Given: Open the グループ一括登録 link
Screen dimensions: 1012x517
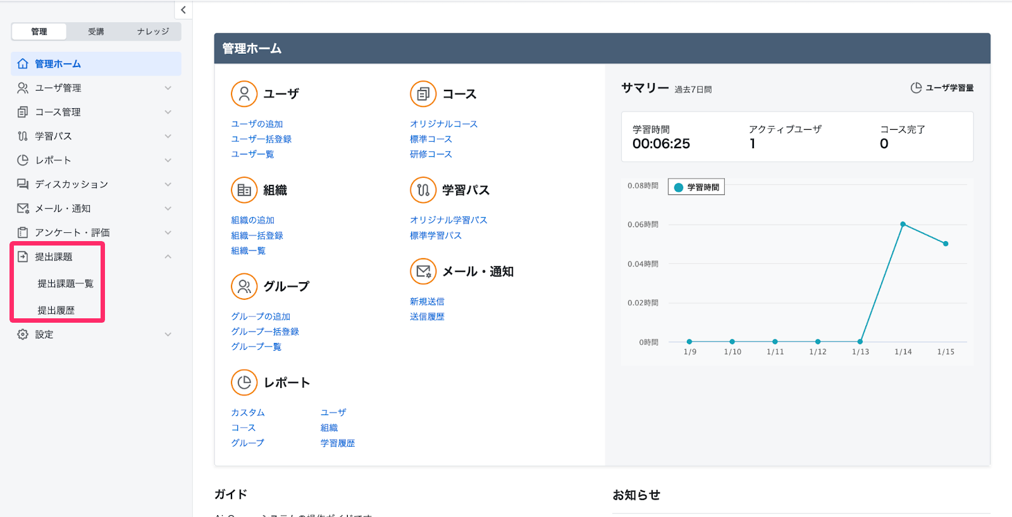Looking at the screenshot, I should click(265, 332).
